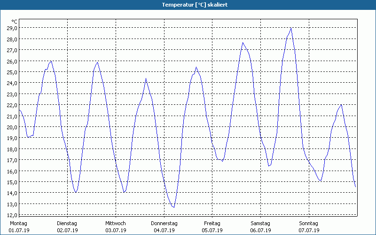
Task: Click the date label 04.07.19
Action: (164, 230)
